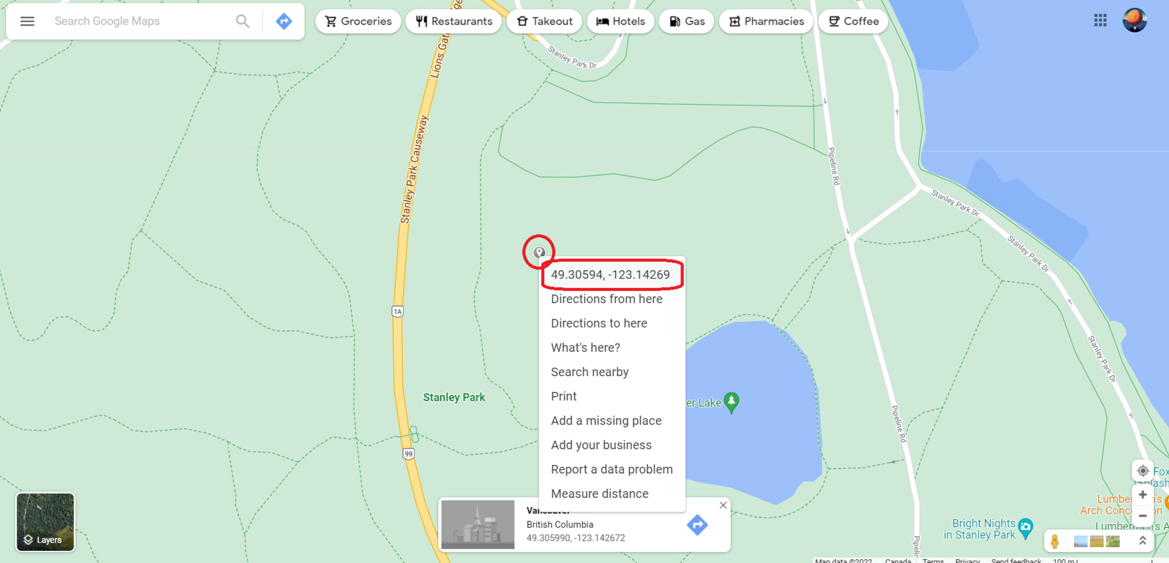Screen dimensions: 1169x563
Task: Expand the Gas filter dropdown
Action: 686,20
